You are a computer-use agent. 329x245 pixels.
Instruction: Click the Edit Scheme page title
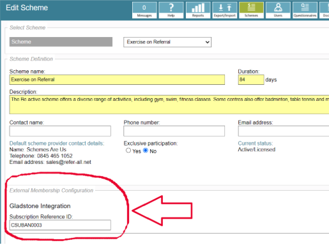(27, 8)
